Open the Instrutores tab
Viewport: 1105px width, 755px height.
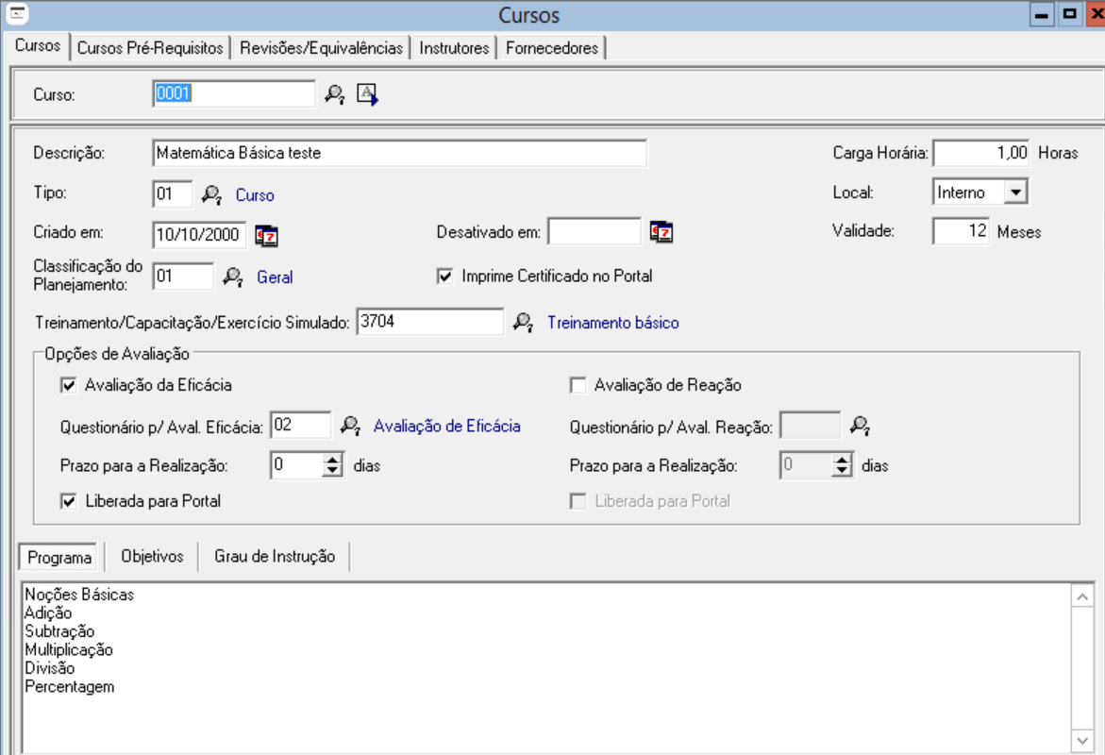point(454,48)
